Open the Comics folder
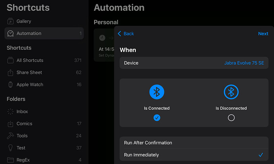The height and width of the screenshot is (164, 274). (x=44, y=124)
